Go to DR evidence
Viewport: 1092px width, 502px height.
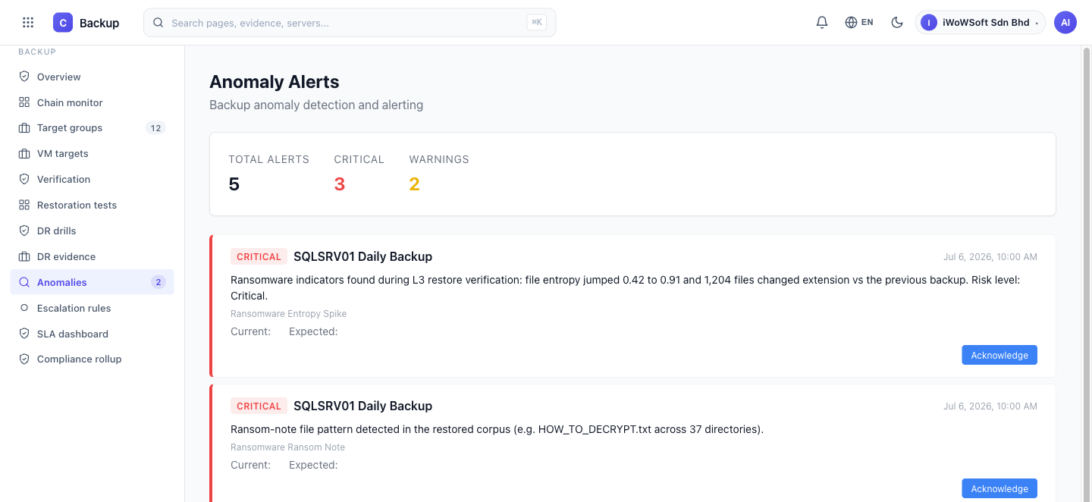92,257
